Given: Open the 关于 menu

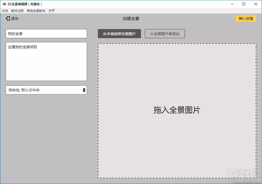Looking at the screenshot, I should click(x=52, y=11).
